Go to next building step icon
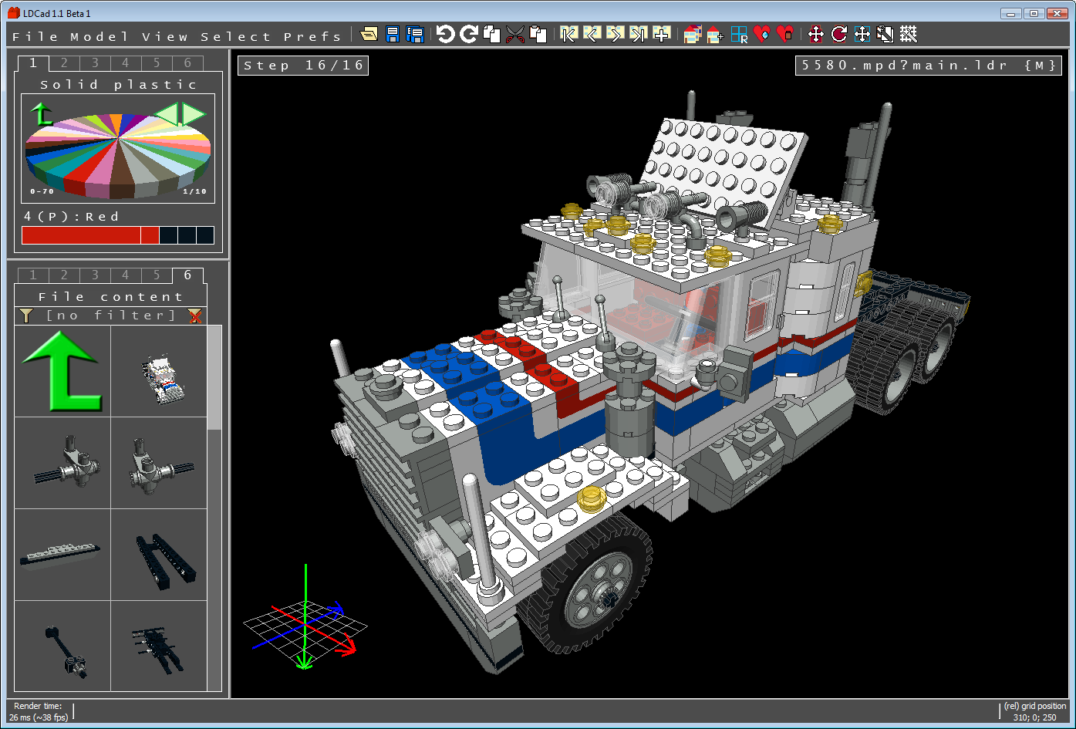 (615, 34)
